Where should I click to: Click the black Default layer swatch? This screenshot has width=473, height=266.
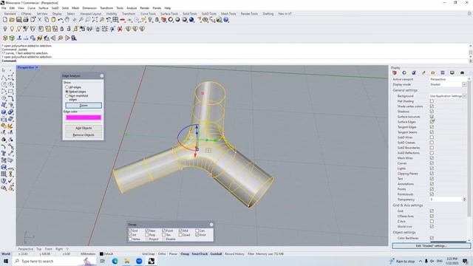click(x=101, y=254)
